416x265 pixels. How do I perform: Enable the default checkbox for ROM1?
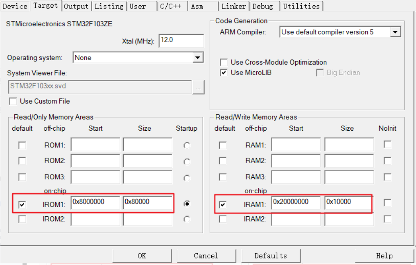coord(23,144)
